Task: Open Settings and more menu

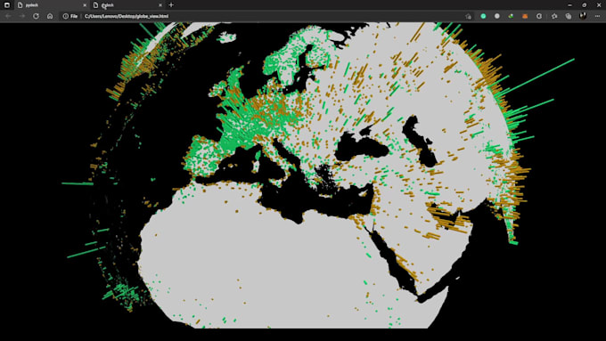Action: [597, 16]
